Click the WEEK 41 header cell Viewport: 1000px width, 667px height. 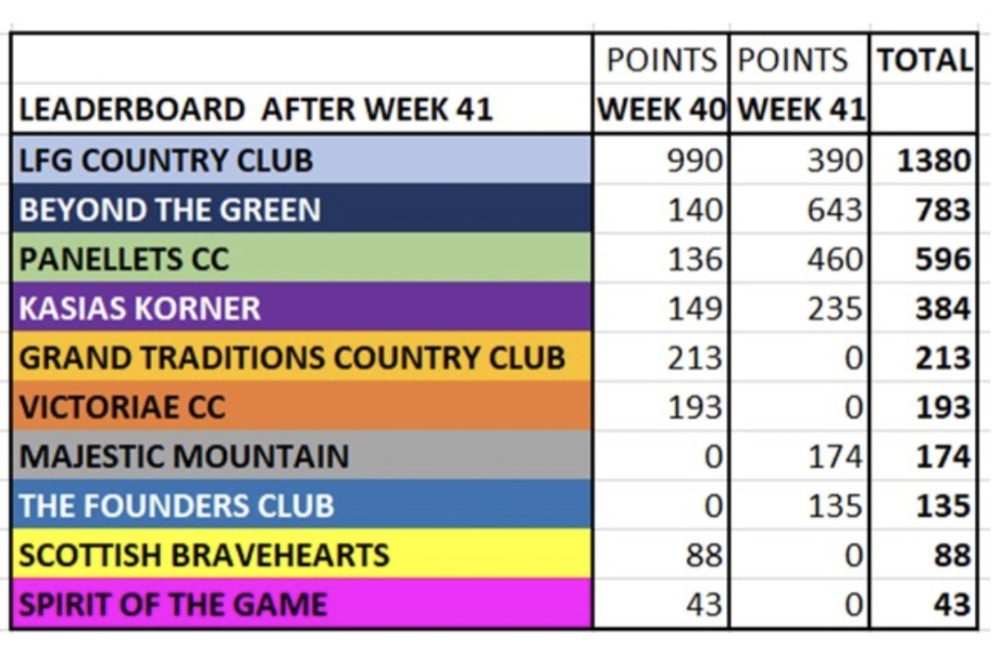click(800, 109)
